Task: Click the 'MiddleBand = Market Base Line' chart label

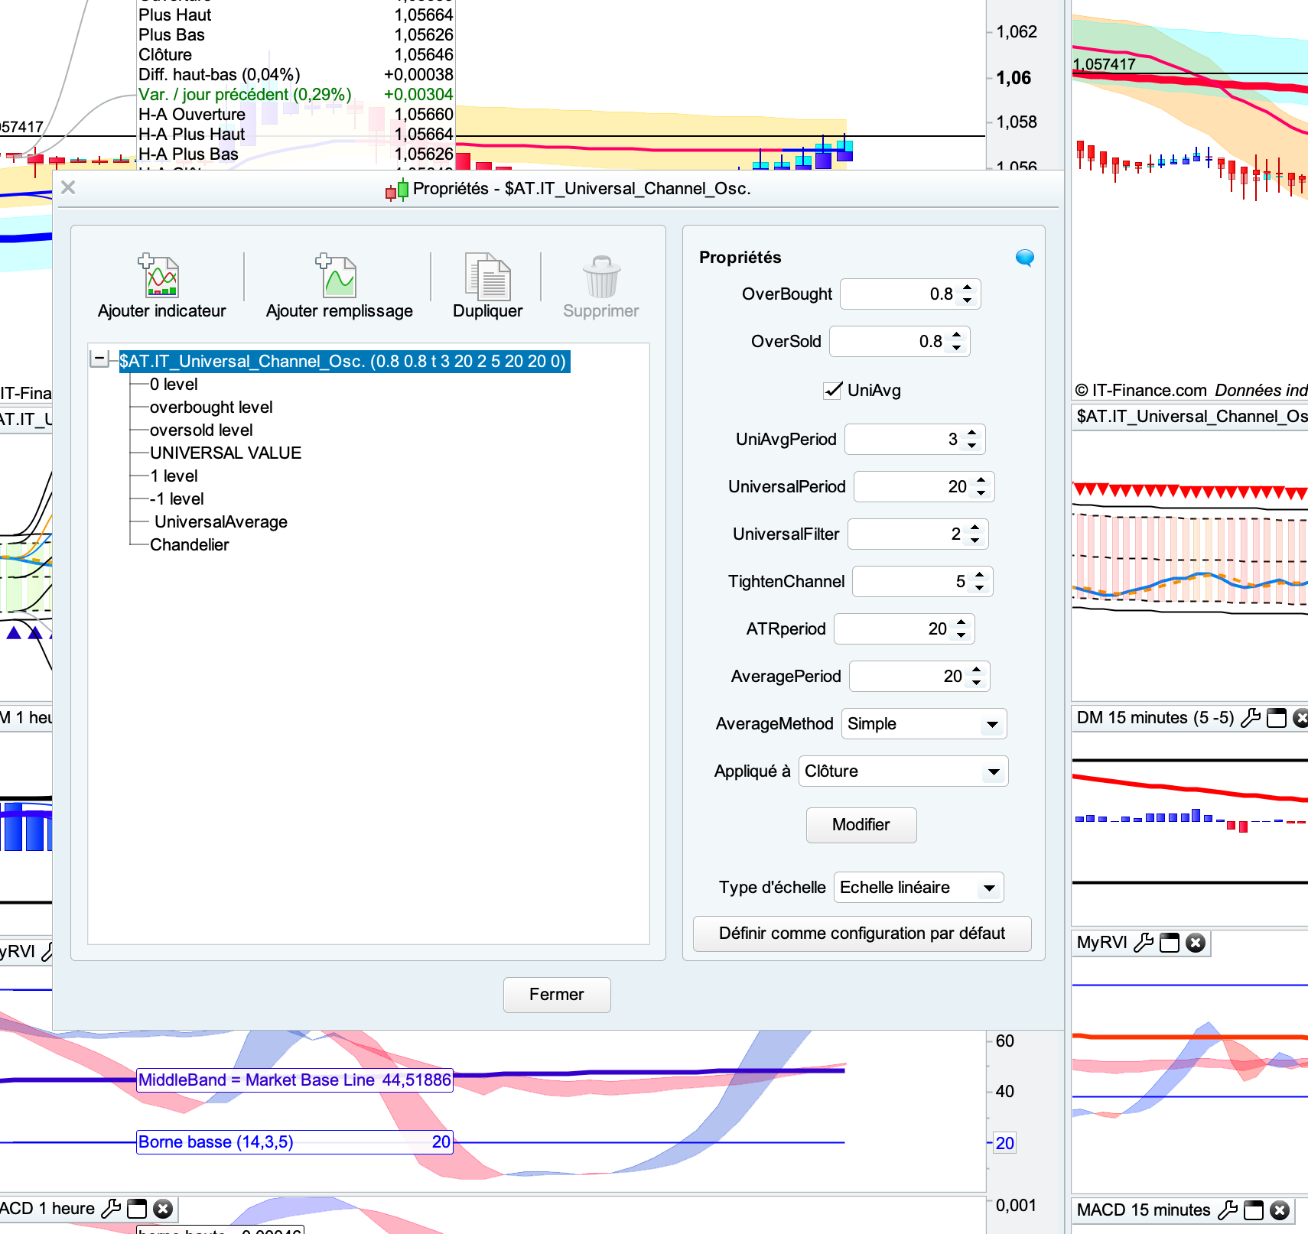Action: tap(294, 1080)
